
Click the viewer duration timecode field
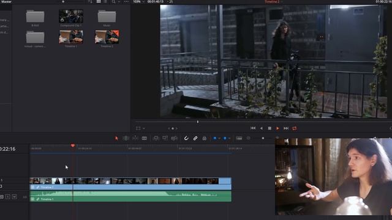coord(155,1)
